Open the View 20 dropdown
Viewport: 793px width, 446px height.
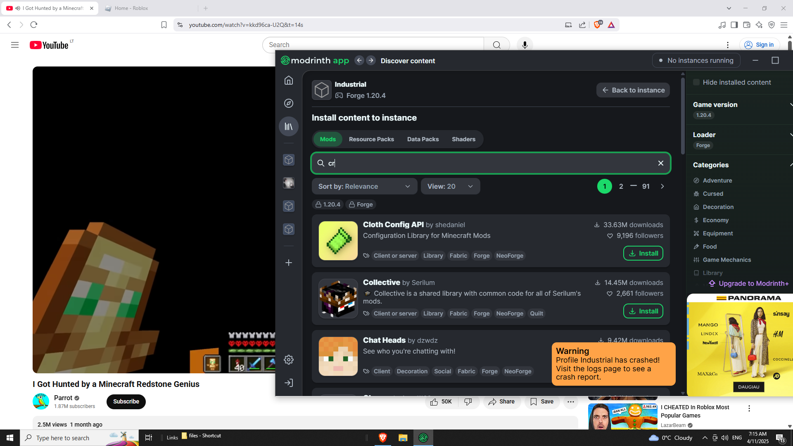click(x=450, y=186)
